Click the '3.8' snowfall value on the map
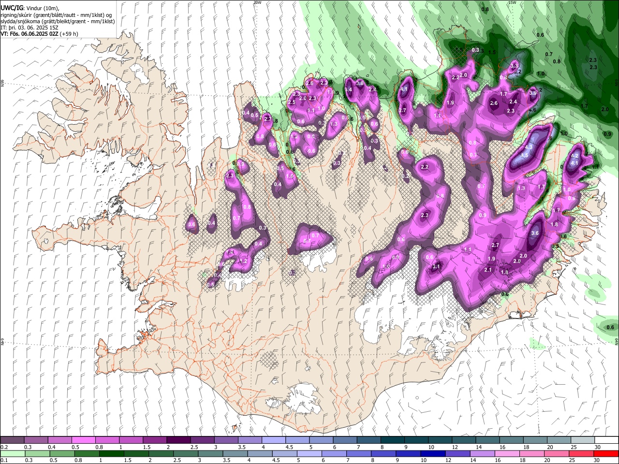This screenshot has width=619, height=464. [x=360, y=83]
